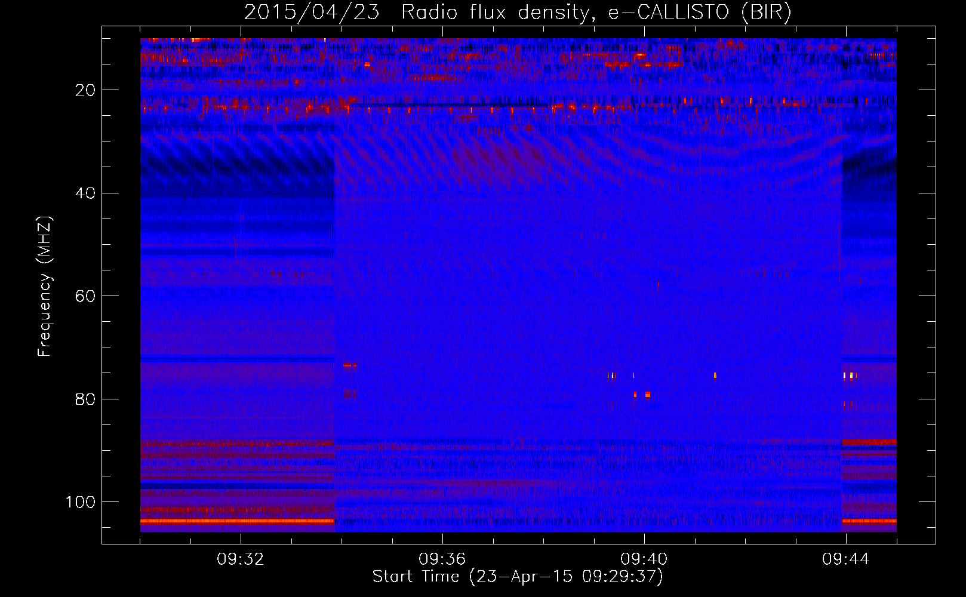
Task: Click the 09:36 time tick label
Action: pos(442,559)
